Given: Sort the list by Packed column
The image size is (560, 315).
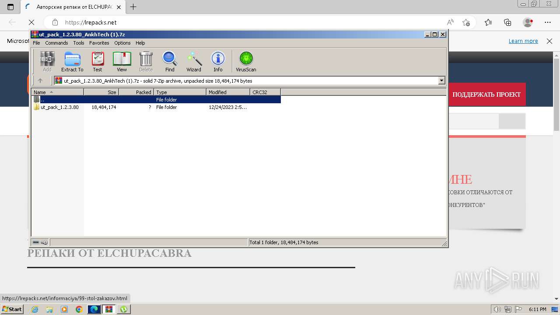Looking at the screenshot, I should pos(136,92).
